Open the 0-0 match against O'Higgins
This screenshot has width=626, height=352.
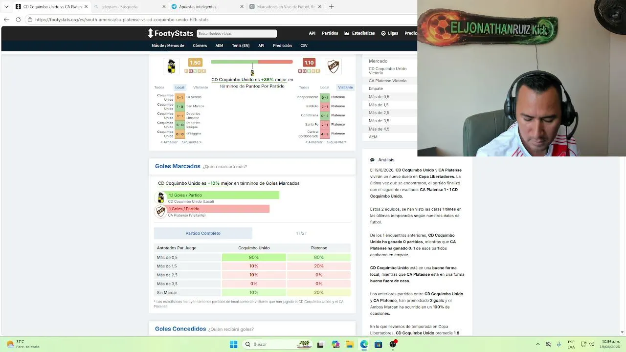click(179, 133)
